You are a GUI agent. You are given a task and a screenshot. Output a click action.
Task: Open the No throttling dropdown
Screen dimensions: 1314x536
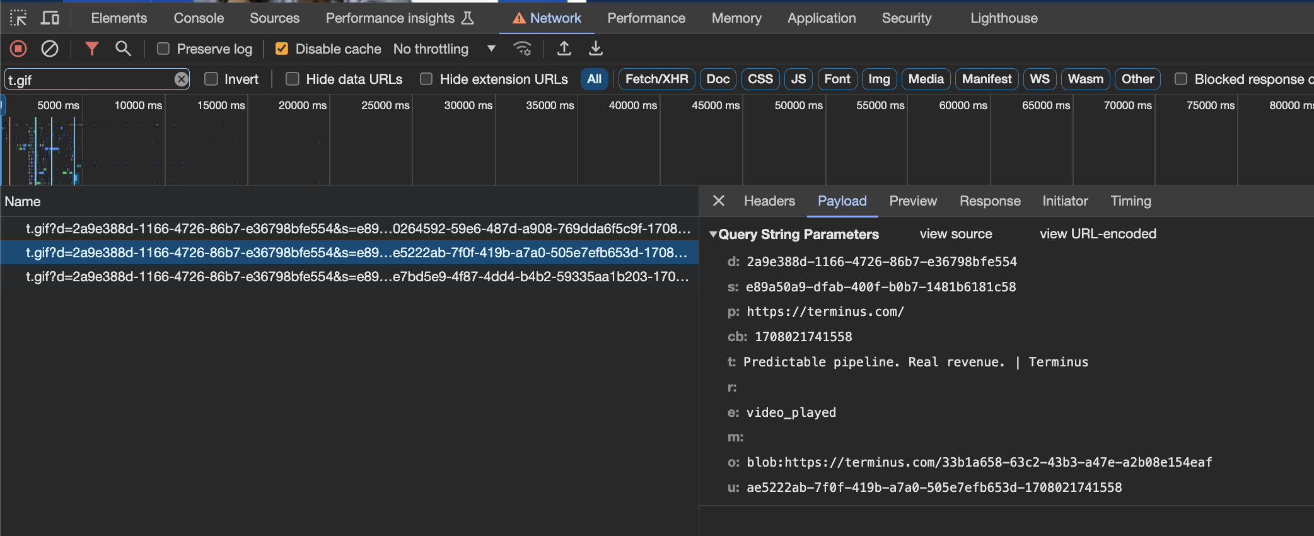coord(445,49)
